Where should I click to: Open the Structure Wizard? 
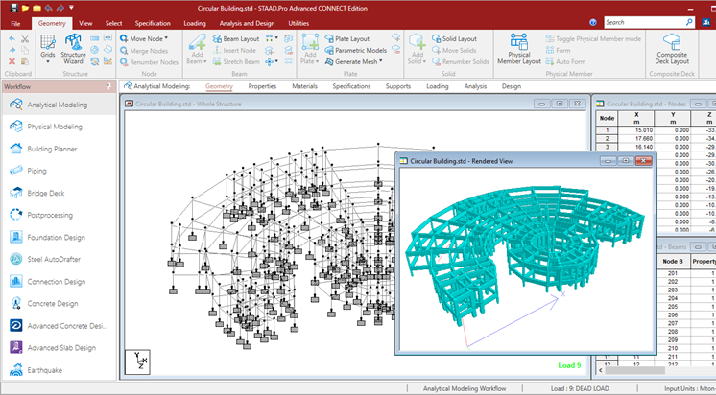coord(74,47)
